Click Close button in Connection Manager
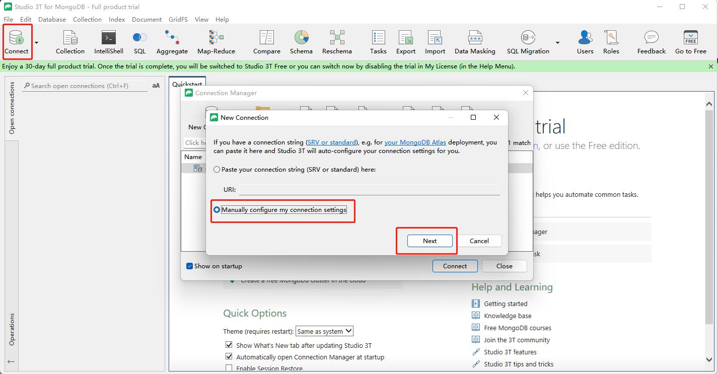718x374 pixels. click(505, 266)
